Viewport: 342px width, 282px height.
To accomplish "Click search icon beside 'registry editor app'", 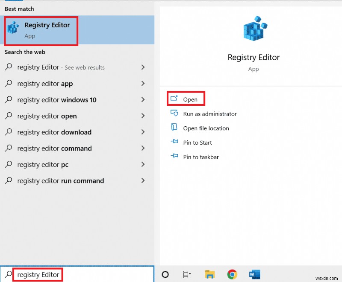I will click(x=8, y=83).
